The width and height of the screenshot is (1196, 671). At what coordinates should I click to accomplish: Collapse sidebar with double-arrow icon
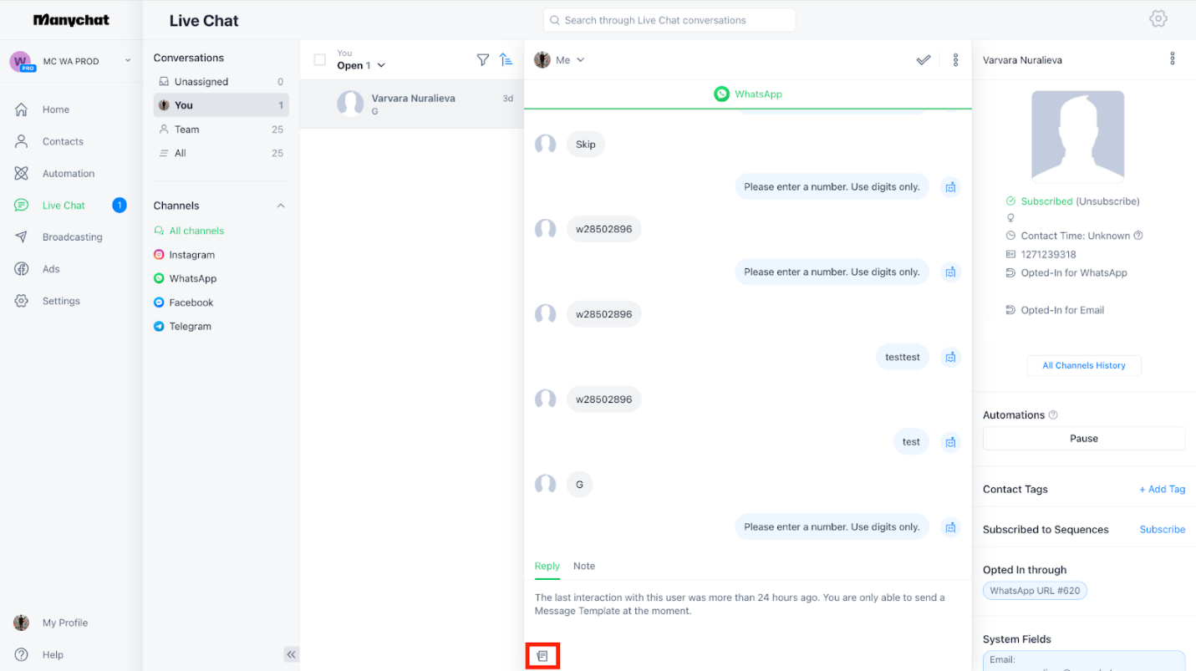291,654
